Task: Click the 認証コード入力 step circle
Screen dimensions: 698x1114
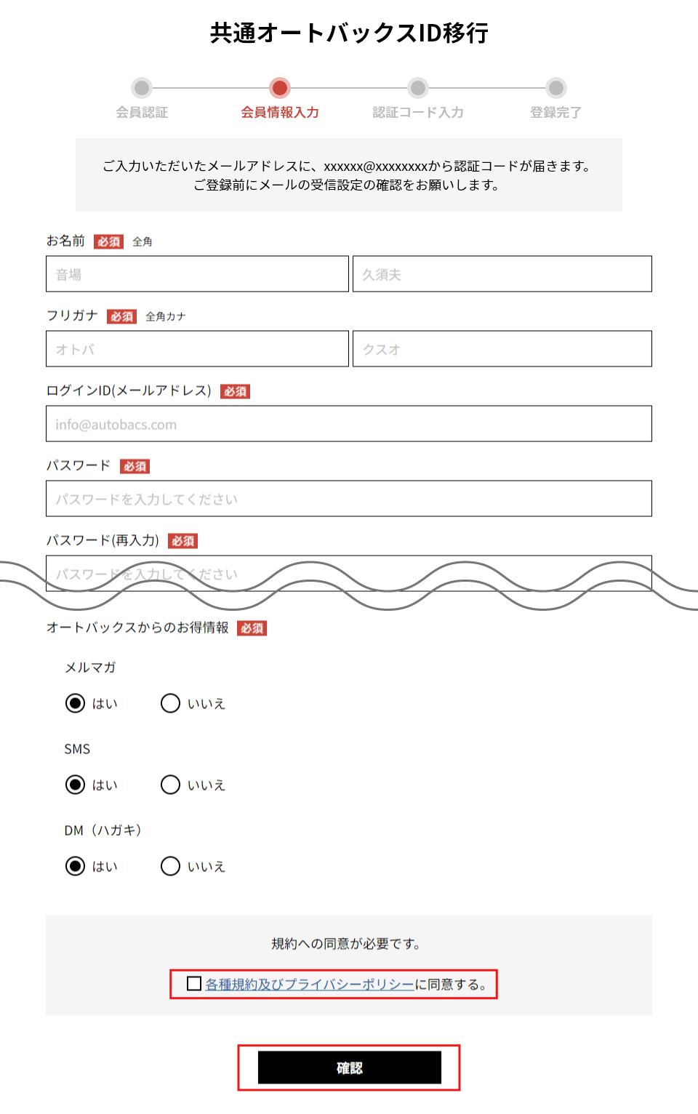Action: pyautogui.click(x=418, y=88)
